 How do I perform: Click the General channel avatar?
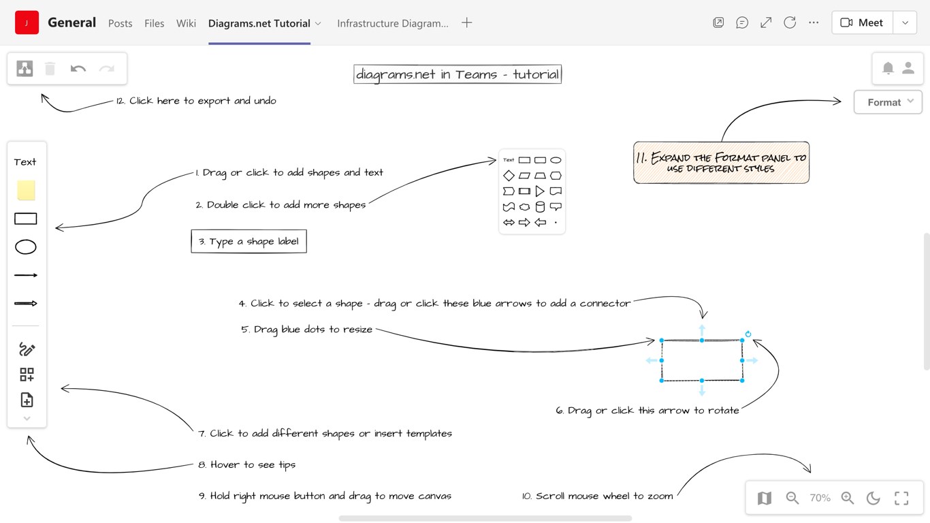27,22
